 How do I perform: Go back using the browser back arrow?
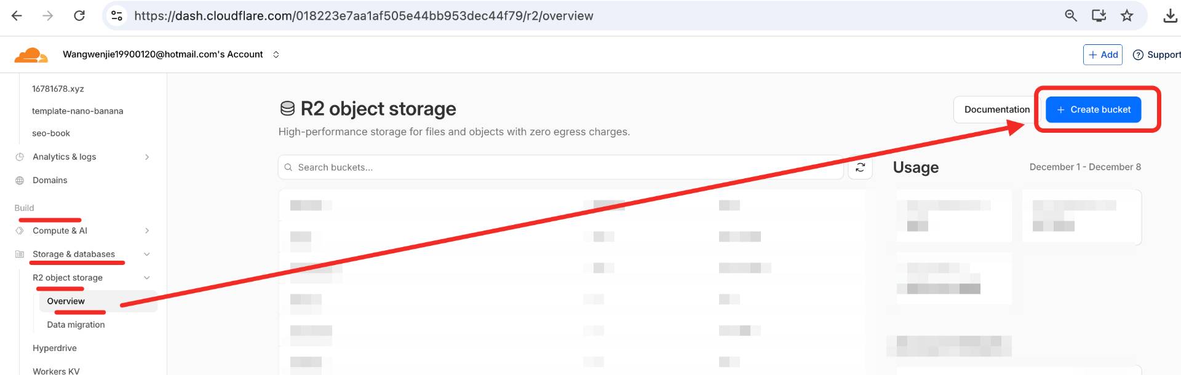(17, 16)
